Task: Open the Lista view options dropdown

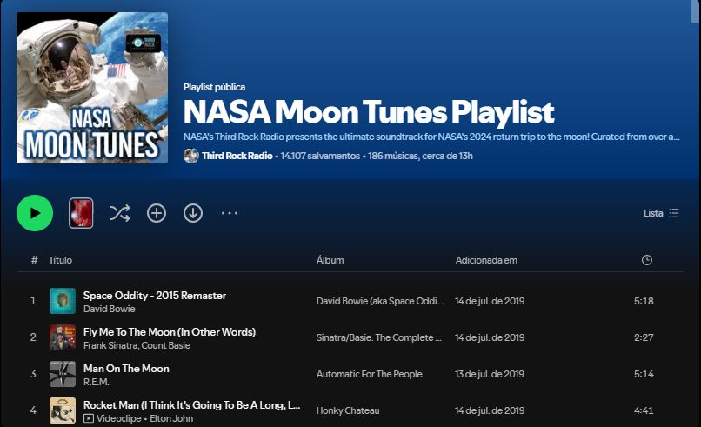Action: tap(661, 213)
